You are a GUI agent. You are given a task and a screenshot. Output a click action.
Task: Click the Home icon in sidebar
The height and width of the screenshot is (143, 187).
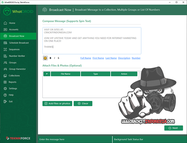tap(5, 23)
